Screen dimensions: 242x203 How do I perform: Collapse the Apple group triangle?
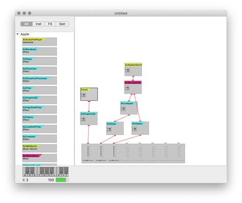pos(17,34)
